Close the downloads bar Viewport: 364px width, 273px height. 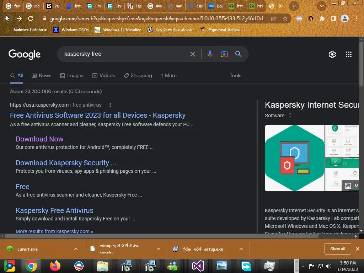point(358,249)
